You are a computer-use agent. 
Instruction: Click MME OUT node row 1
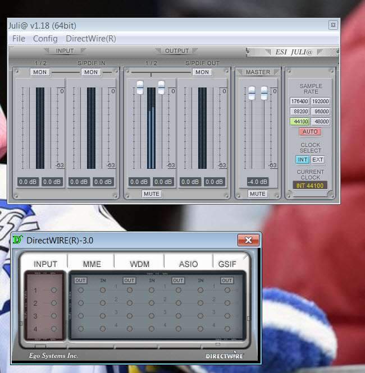point(81,290)
